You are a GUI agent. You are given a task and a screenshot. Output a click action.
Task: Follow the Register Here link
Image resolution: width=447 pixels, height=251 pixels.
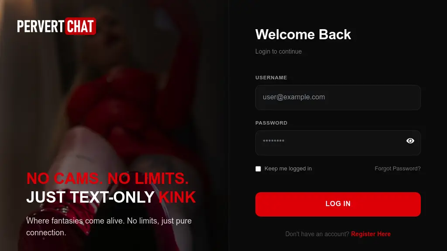point(371,234)
